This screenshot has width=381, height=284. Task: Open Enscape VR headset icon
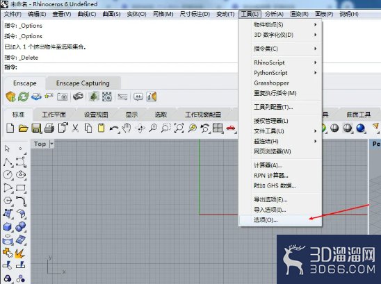coord(78,97)
